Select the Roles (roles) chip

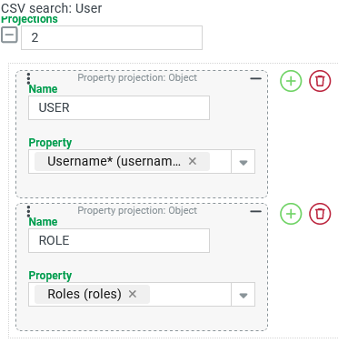click(84, 294)
